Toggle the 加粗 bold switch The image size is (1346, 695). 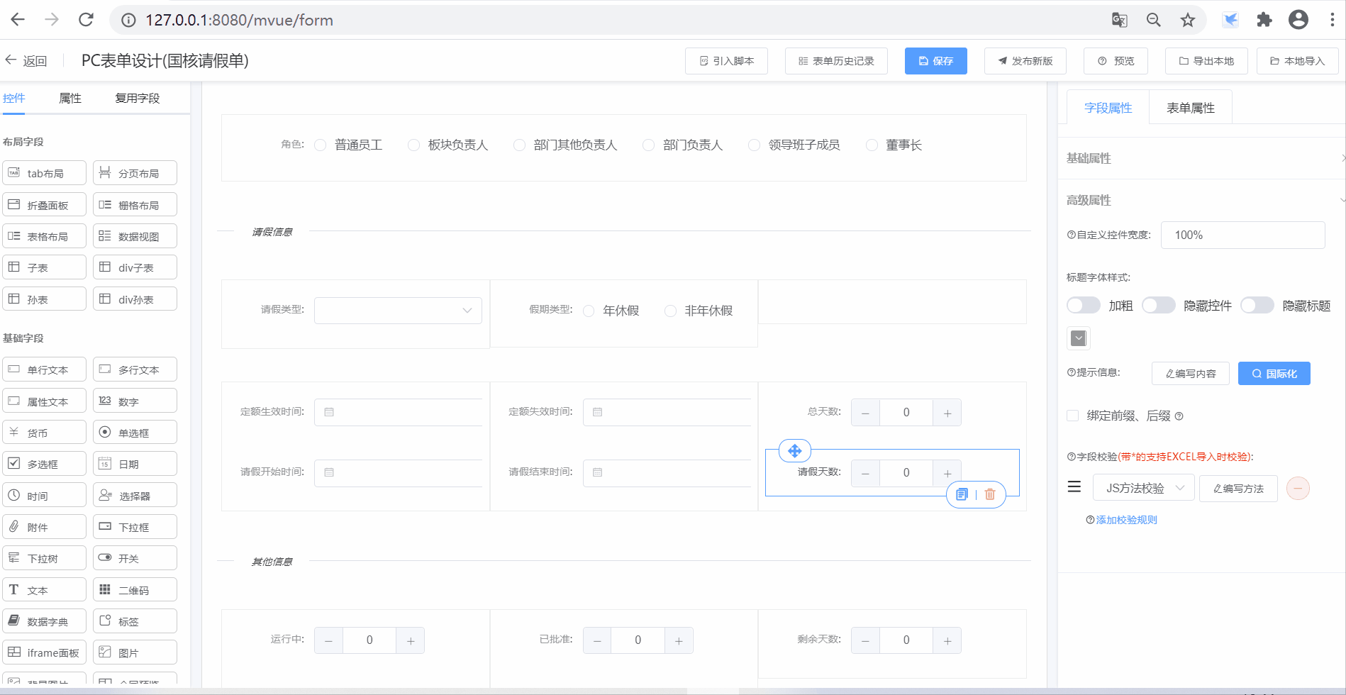click(x=1083, y=305)
